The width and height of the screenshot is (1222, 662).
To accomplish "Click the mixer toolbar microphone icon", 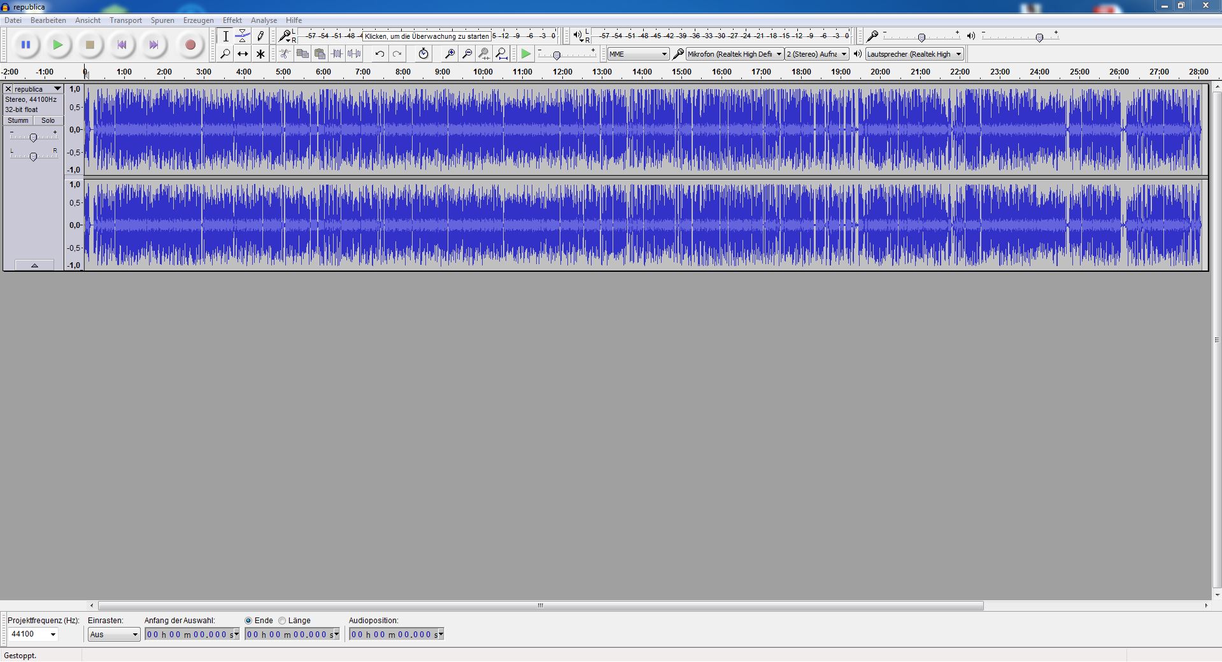I will click(873, 36).
